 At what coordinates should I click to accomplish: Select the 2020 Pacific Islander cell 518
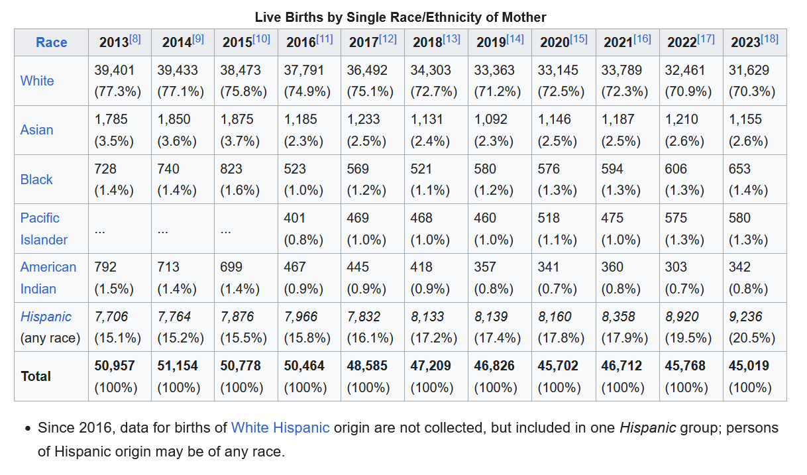tap(564, 229)
